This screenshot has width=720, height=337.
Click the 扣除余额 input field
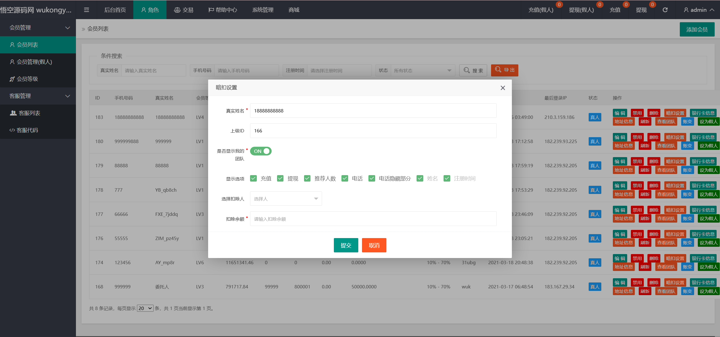[x=373, y=219]
